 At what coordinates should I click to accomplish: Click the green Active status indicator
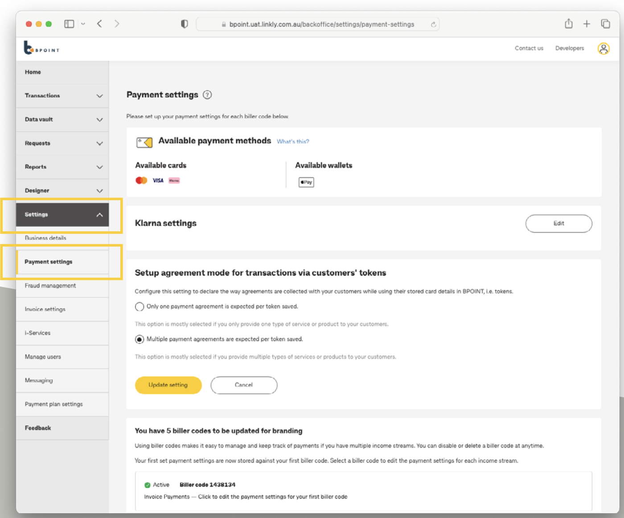point(148,485)
